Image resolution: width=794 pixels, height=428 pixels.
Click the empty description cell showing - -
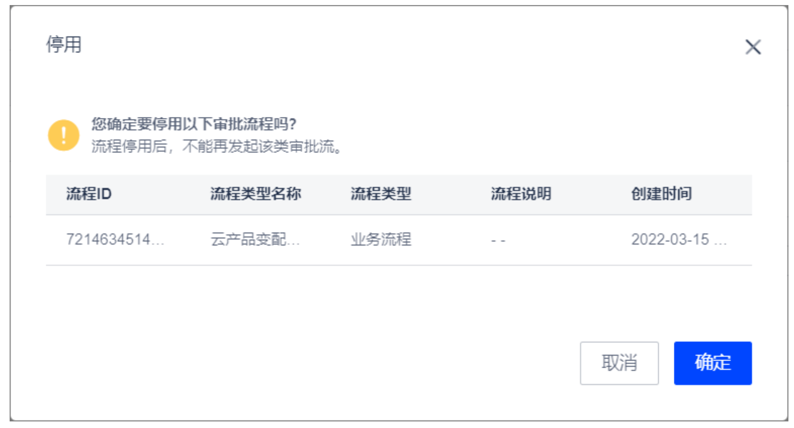[x=498, y=240]
